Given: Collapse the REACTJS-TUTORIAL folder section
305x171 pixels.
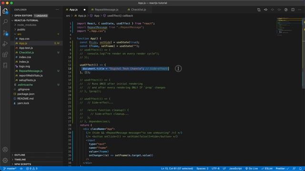Looking at the screenshot, I should pyautogui.click(x=26, y=20).
